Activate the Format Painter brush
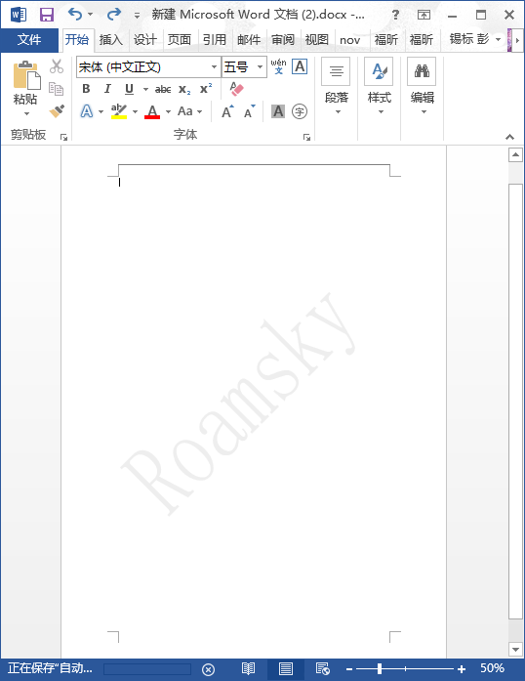The image size is (525, 681). [x=57, y=111]
